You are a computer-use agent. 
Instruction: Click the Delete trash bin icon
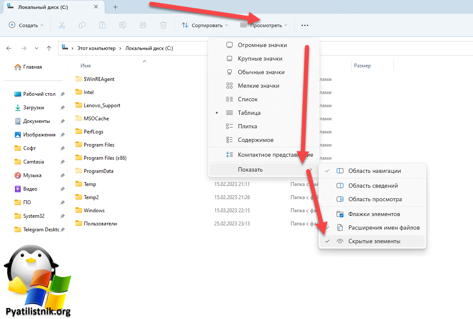tap(163, 25)
